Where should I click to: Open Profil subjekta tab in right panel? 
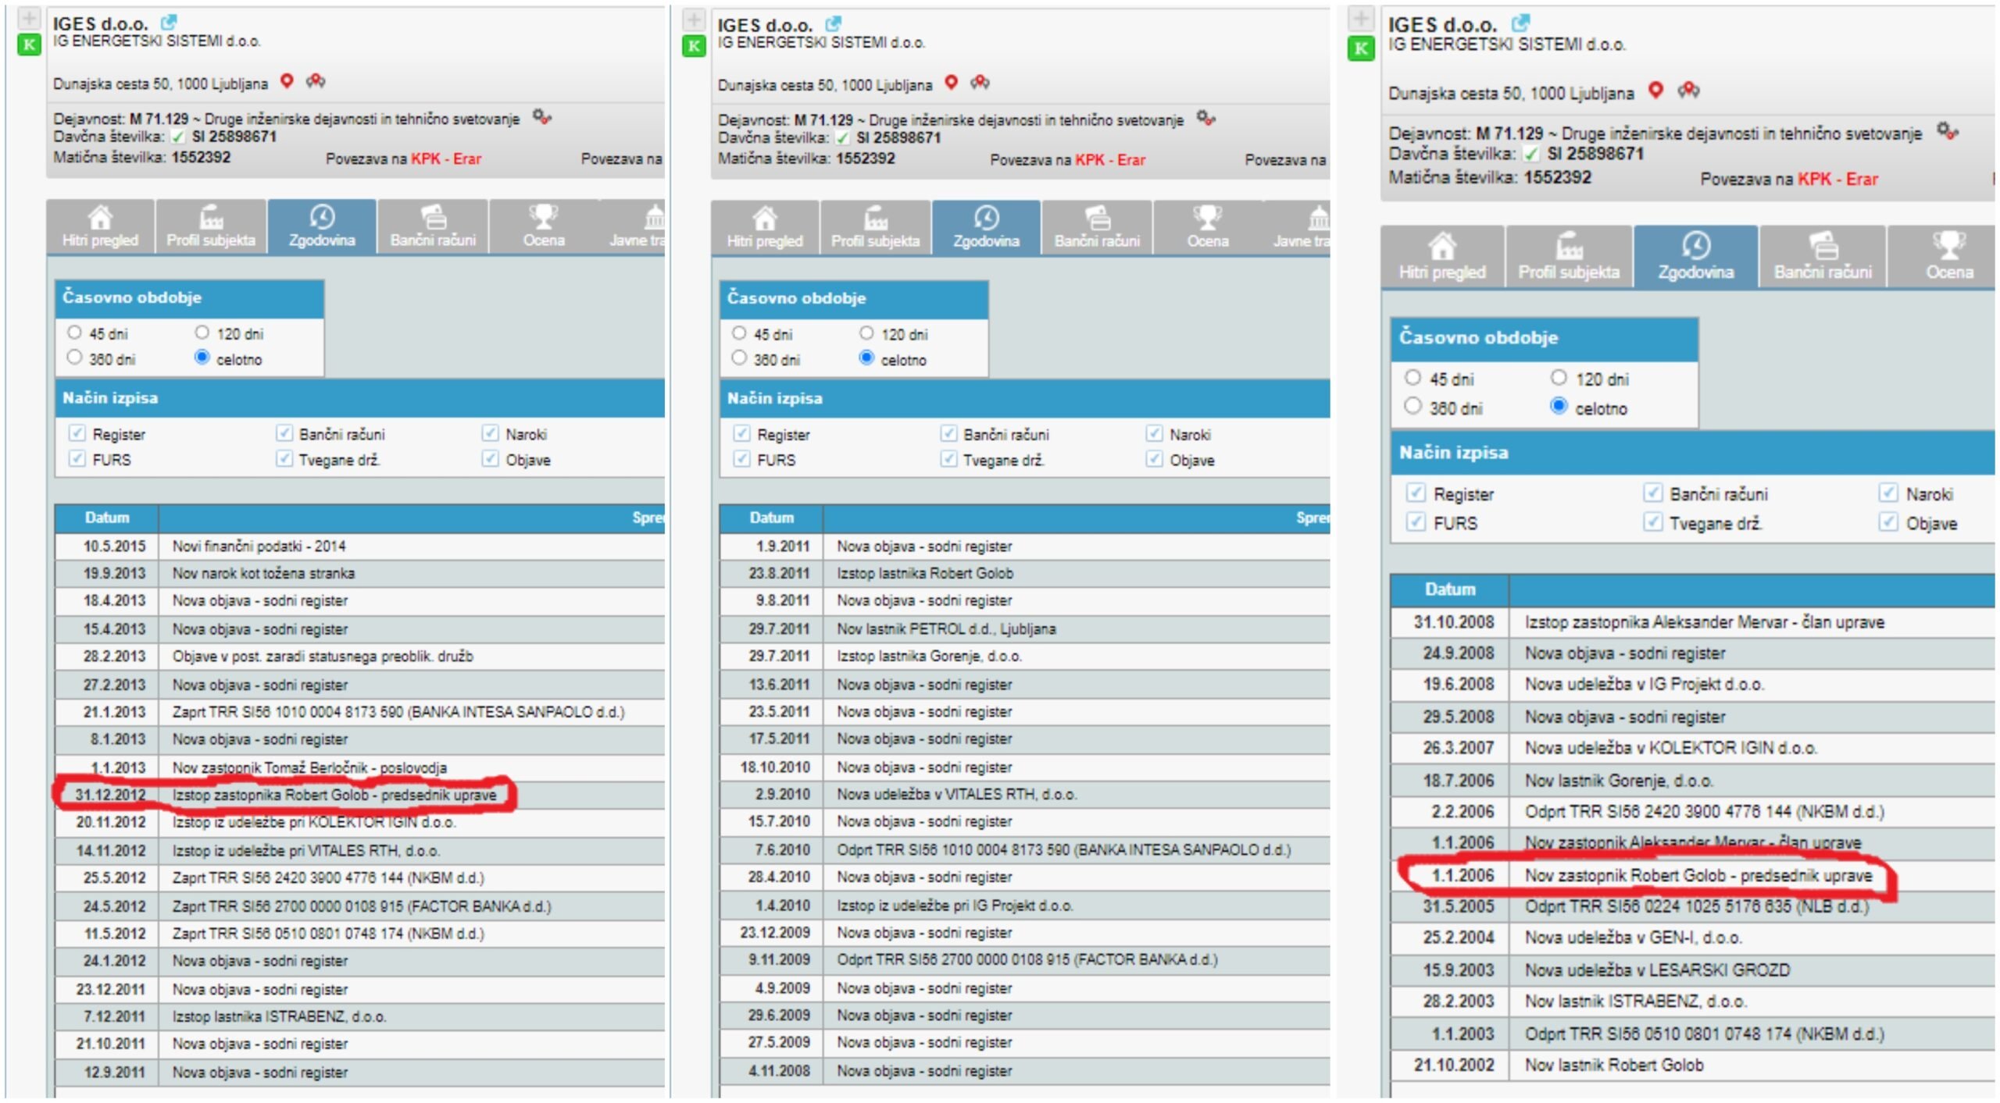(x=1568, y=256)
